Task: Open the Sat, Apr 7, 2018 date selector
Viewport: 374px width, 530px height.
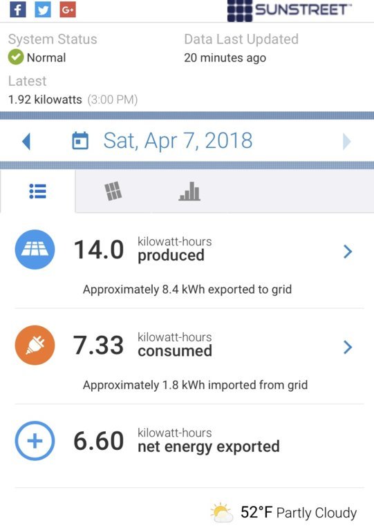Action: coord(178,140)
